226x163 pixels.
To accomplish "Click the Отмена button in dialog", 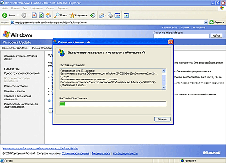I will (162, 119).
